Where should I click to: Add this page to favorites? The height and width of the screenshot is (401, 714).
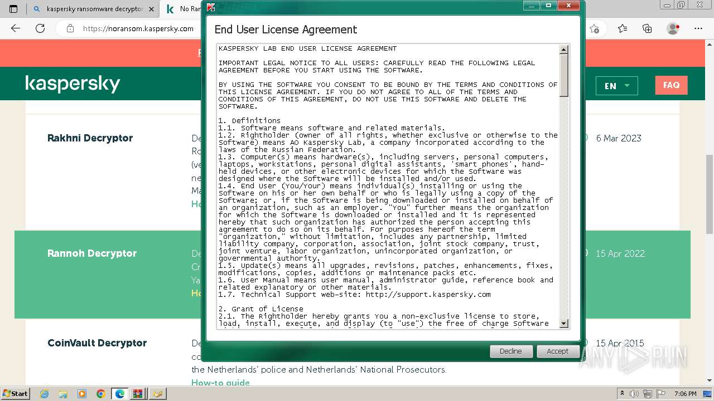coord(595,28)
